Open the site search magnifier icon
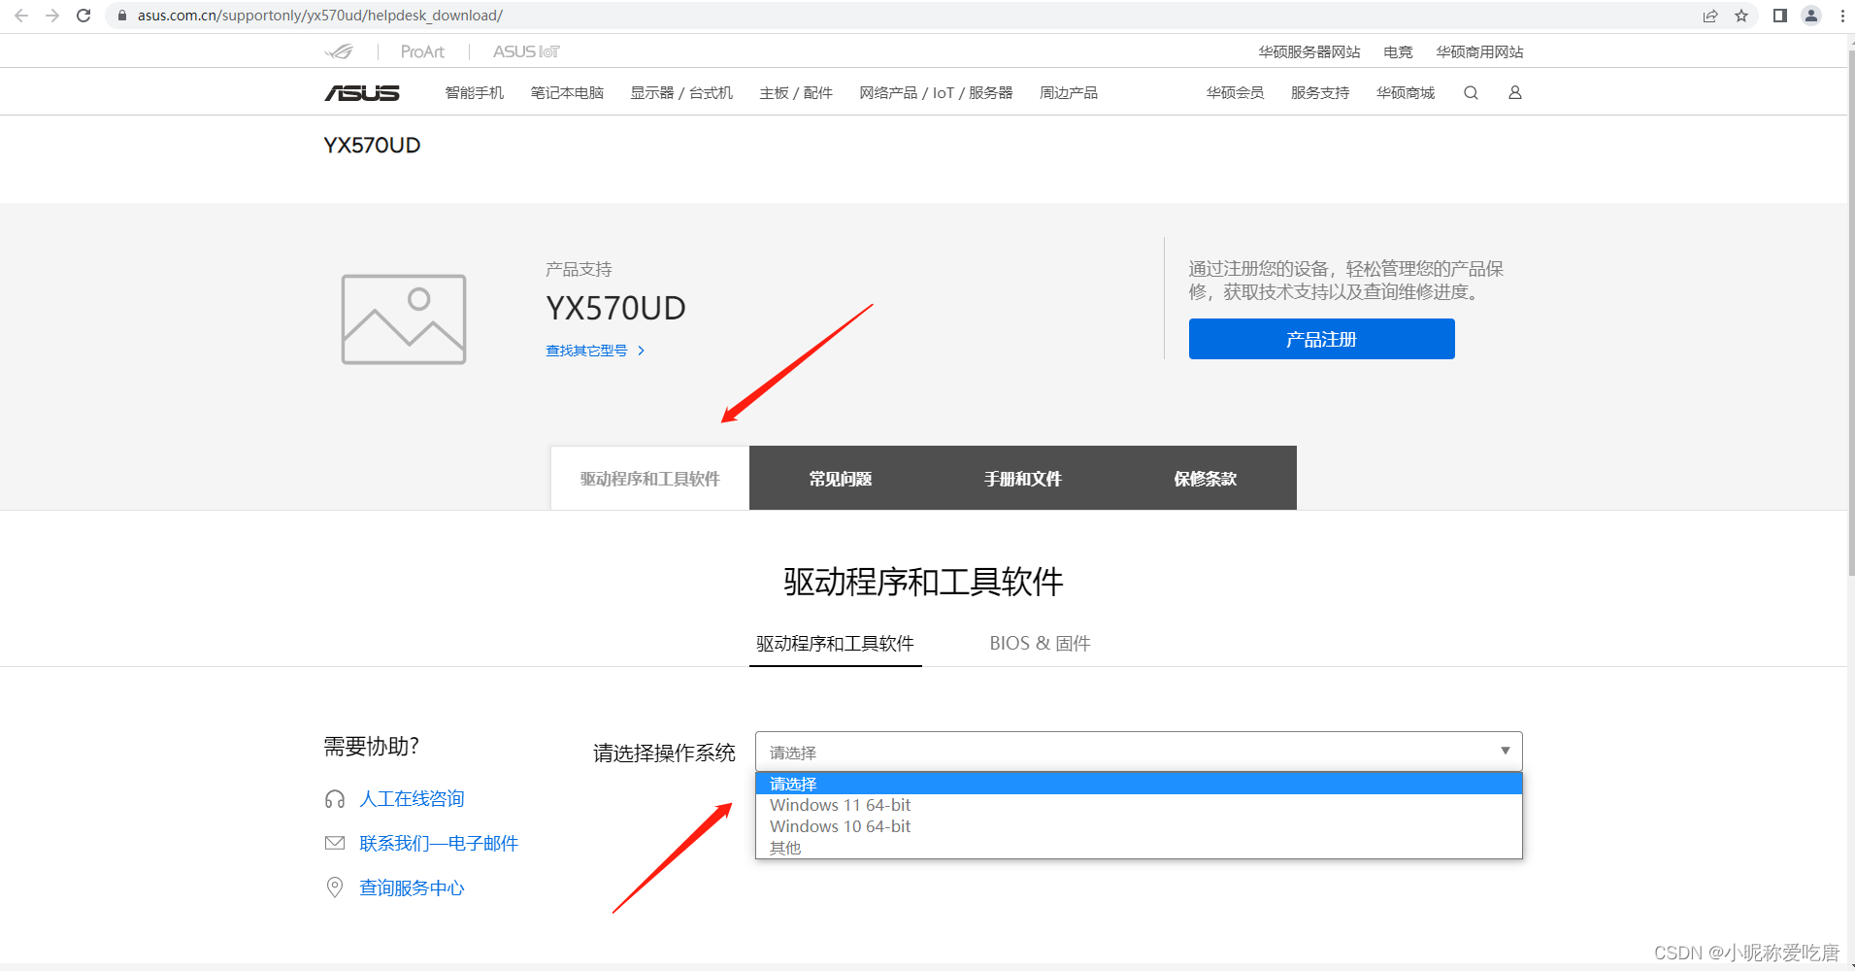Viewport: 1855px width, 971px height. (1471, 92)
